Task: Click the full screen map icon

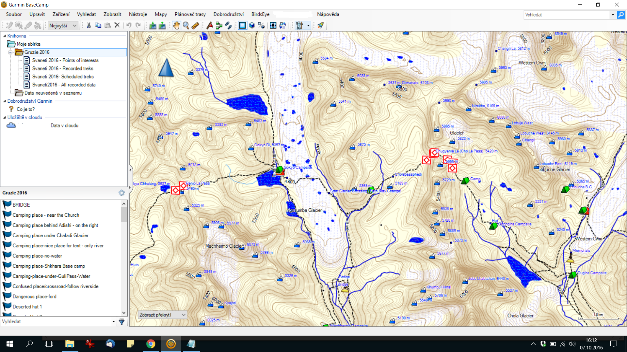Action: pyautogui.click(x=273, y=25)
